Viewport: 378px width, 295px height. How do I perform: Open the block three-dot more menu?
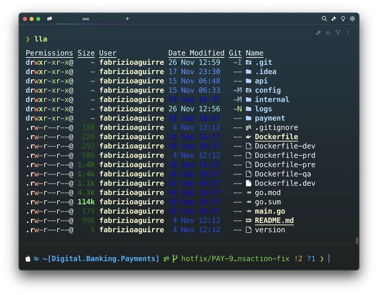pos(348,33)
